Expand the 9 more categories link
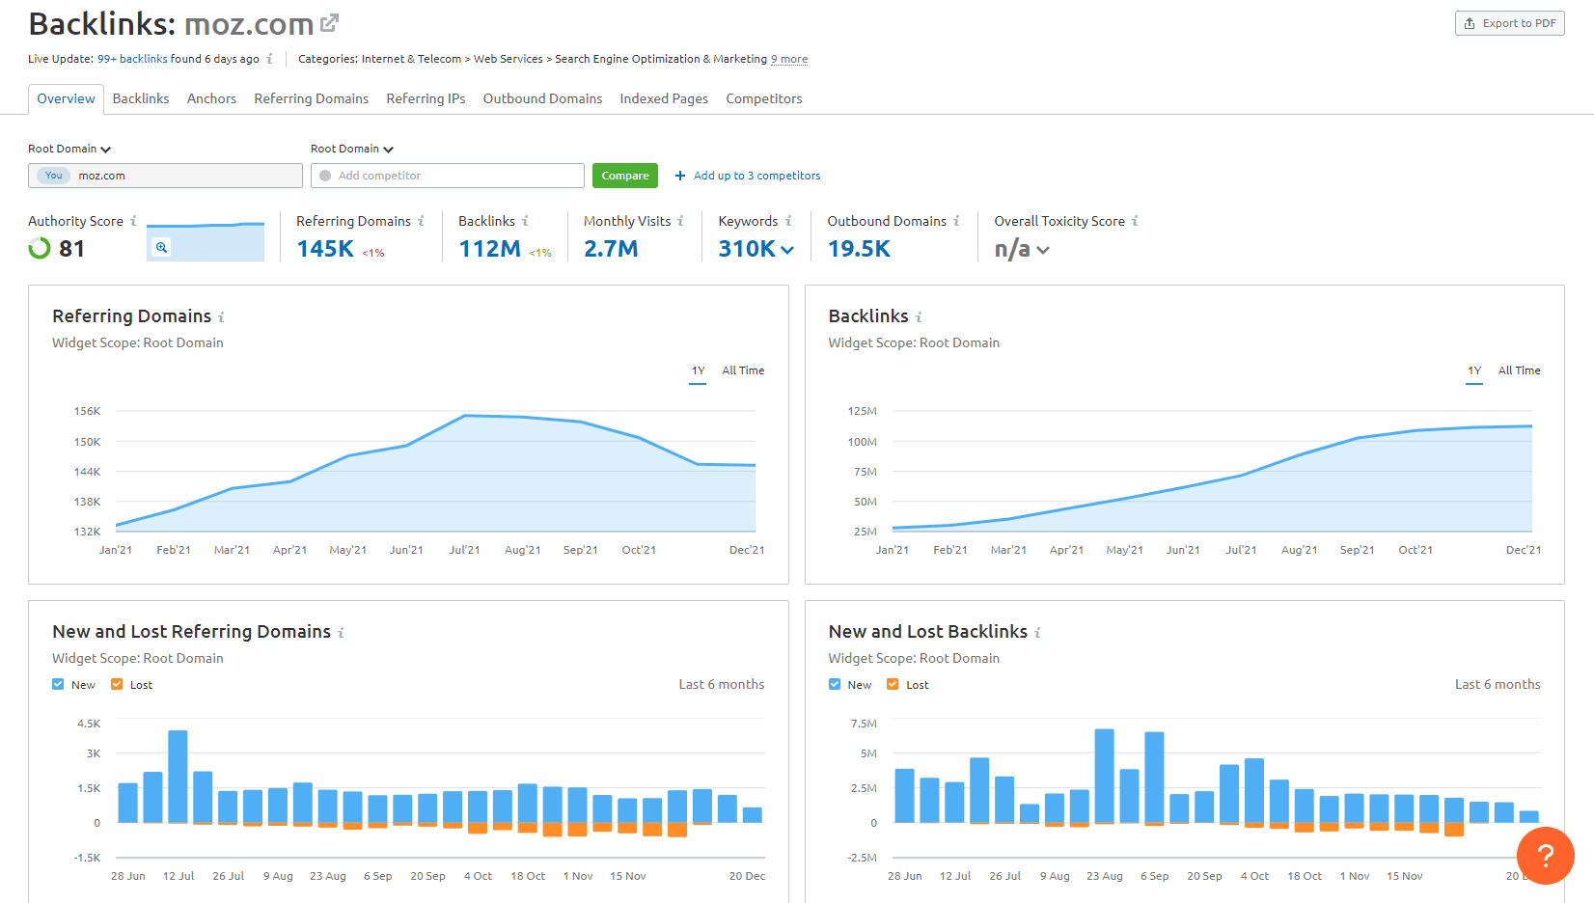Viewport: 1594px width, 903px height. point(789,59)
